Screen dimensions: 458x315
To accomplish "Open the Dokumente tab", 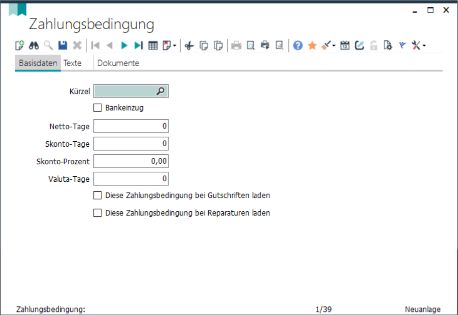I will (x=118, y=63).
